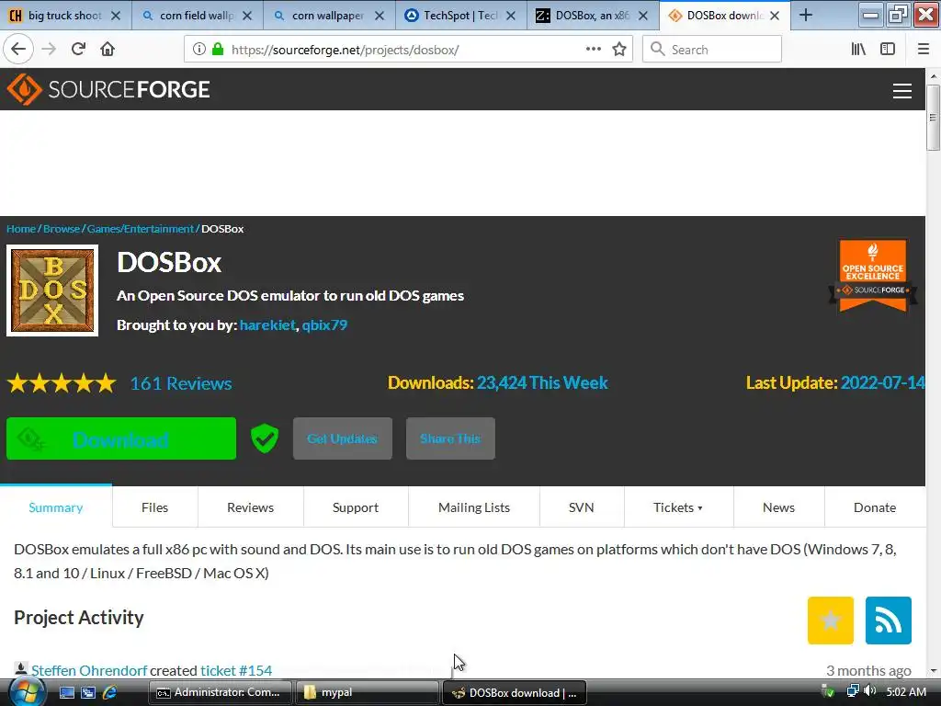941x706 pixels.
Task: Open the Support tab
Action: point(356,507)
